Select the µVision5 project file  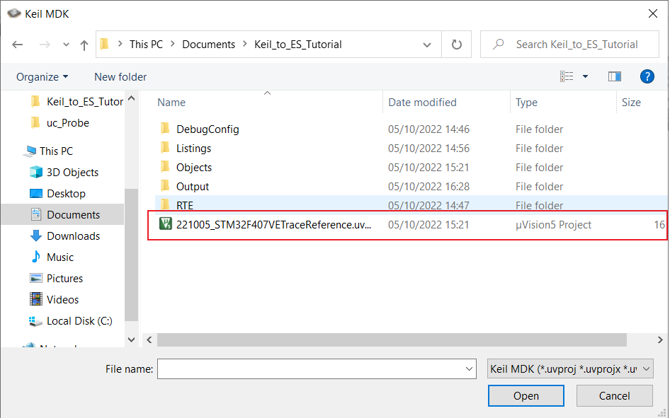pos(273,225)
